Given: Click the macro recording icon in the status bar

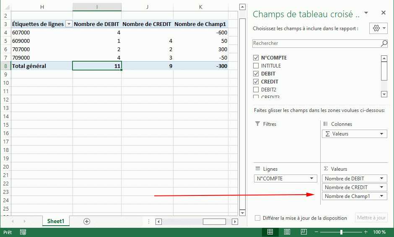Looking at the screenshot, I should click(x=23, y=232).
